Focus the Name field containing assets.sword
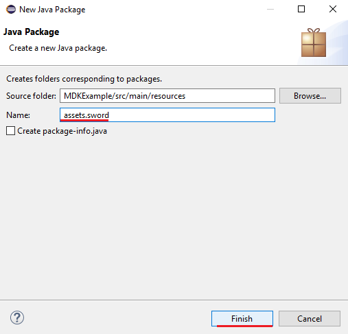The image size is (348, 334). click(167, 115)
